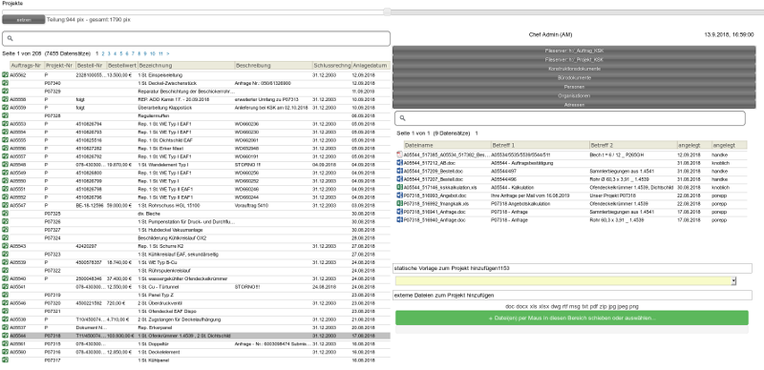
Task: Expand the Personen section
Action: 574,87
